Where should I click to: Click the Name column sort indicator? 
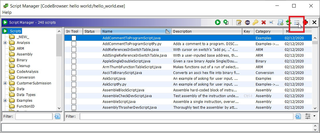pyautogui.click(x=168, y=31)
